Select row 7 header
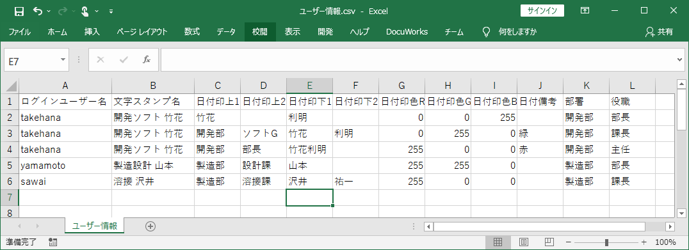This screenshot has width=689, height=250. (x=10, y=198)
